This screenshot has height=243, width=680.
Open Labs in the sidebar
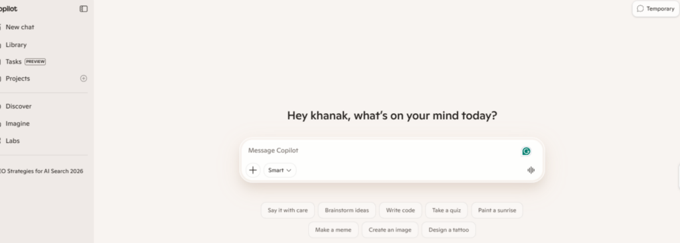13,140
